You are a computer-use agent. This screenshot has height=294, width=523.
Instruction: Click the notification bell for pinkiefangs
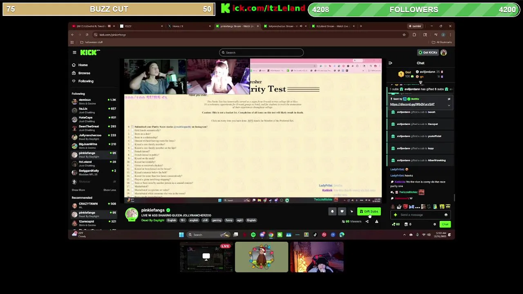point(332,212)
